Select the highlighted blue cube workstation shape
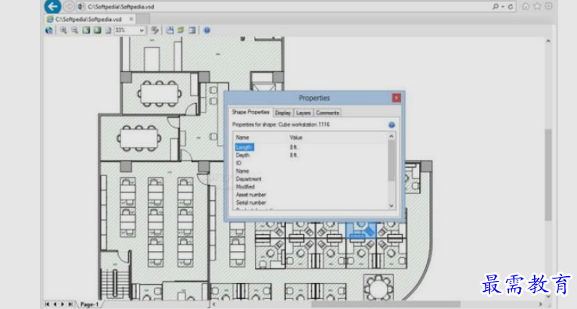Screen dimensions: 577x309 [x=361, y=232]
